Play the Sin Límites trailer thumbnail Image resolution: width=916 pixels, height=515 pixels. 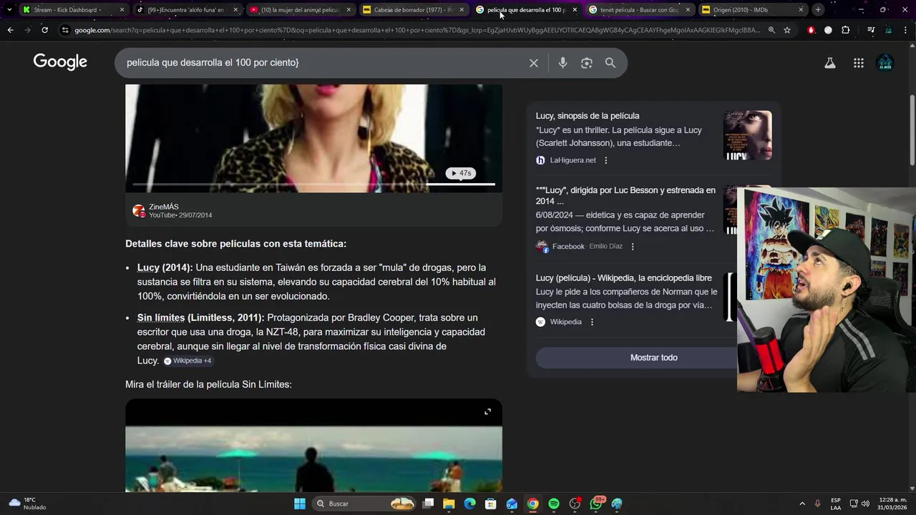pyautogui.click(x=313, y=445)
